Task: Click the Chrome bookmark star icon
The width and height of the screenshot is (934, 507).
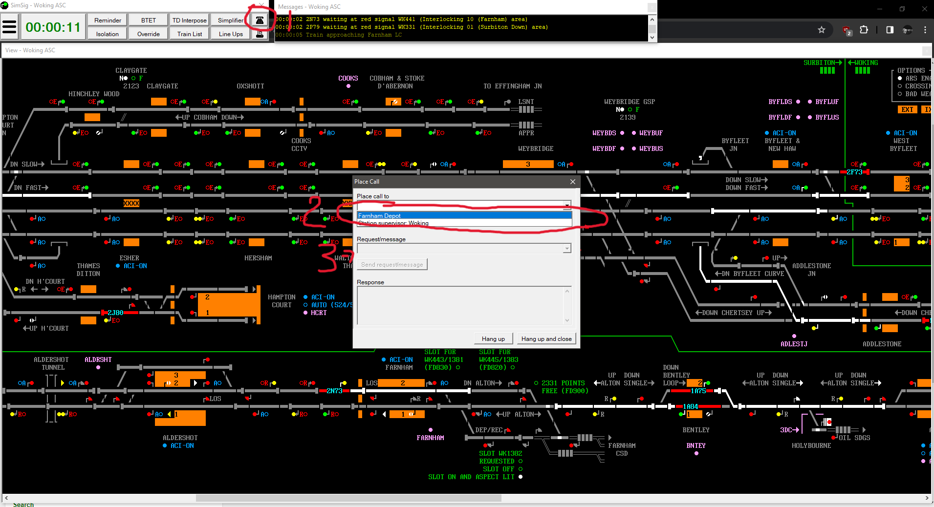Action: point(822,30)
